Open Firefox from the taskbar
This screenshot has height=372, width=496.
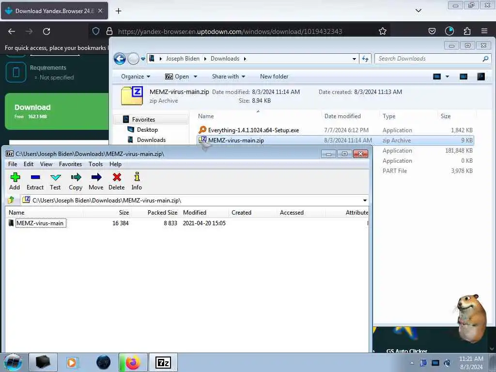point(133,362)
